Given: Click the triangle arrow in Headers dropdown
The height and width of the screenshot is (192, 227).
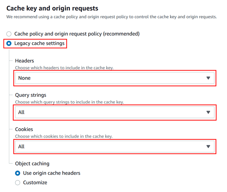Looking at the screenshot, I should point(208,78).
